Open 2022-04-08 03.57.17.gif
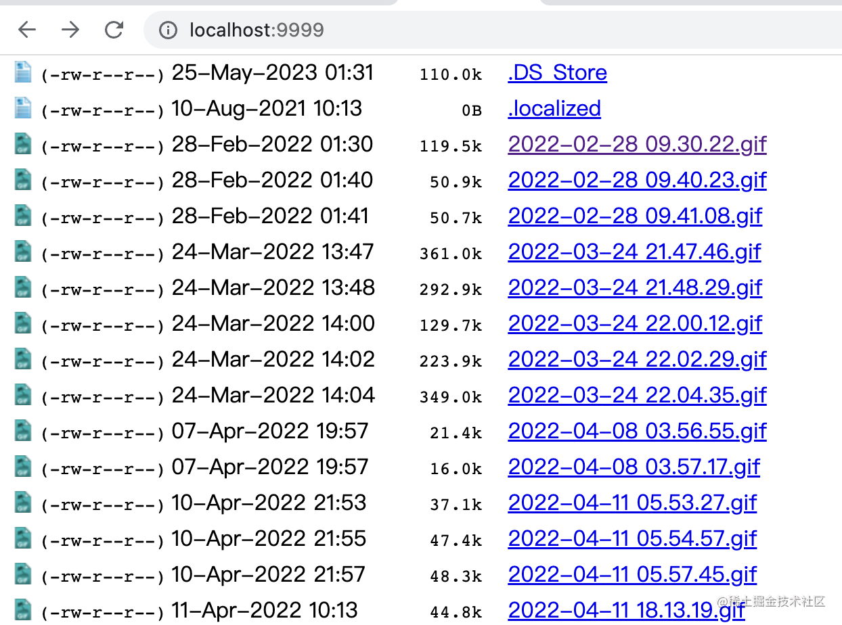The width and height of the screenshot is (842, 625). [634, 467]
